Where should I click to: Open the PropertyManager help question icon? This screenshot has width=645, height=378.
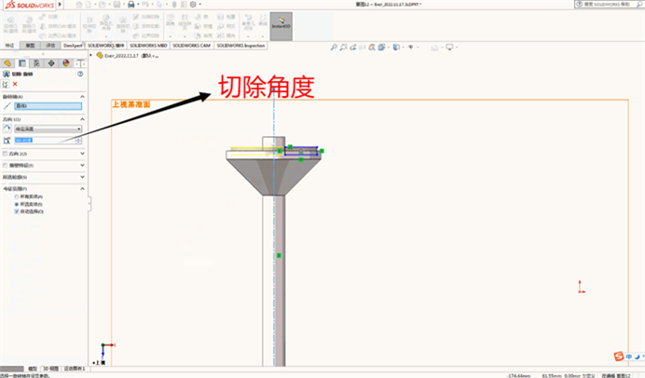point(80,74)
